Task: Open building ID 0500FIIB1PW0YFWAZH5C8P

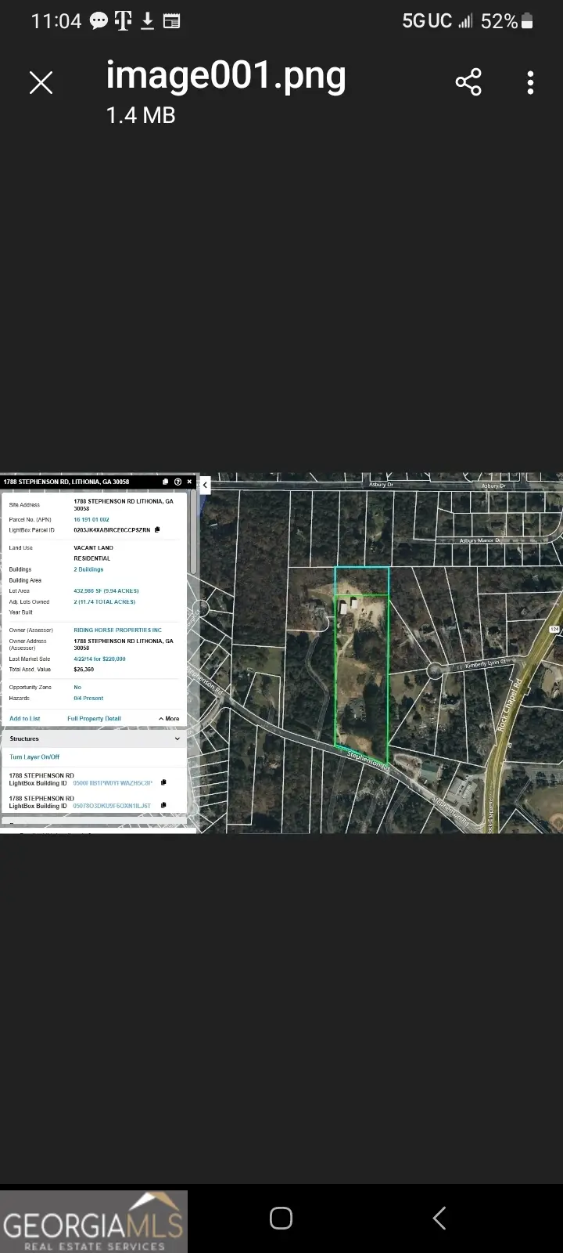Action: pyautogui.click(x=113, y=783)
